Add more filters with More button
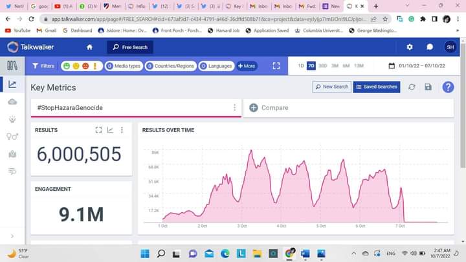Image resolution: width=466 pixels, height=262 pixels. tap(247, 66)
